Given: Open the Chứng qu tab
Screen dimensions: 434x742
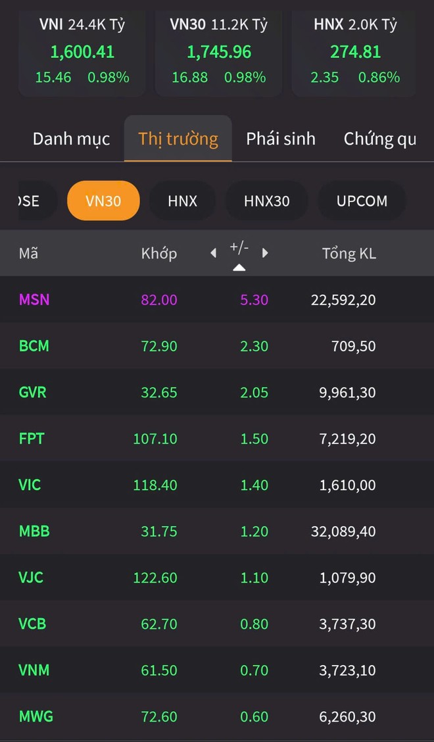Looking at the screenshot, I should pos(380,139).
